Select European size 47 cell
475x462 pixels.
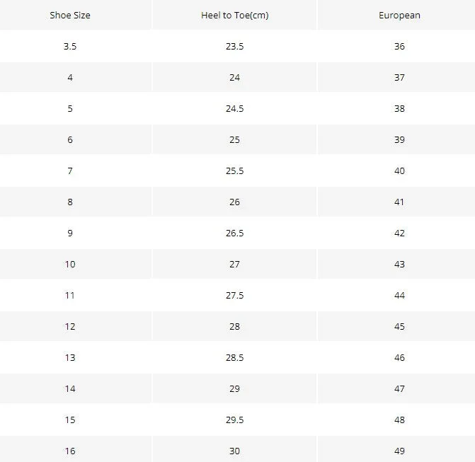point(399,388)
